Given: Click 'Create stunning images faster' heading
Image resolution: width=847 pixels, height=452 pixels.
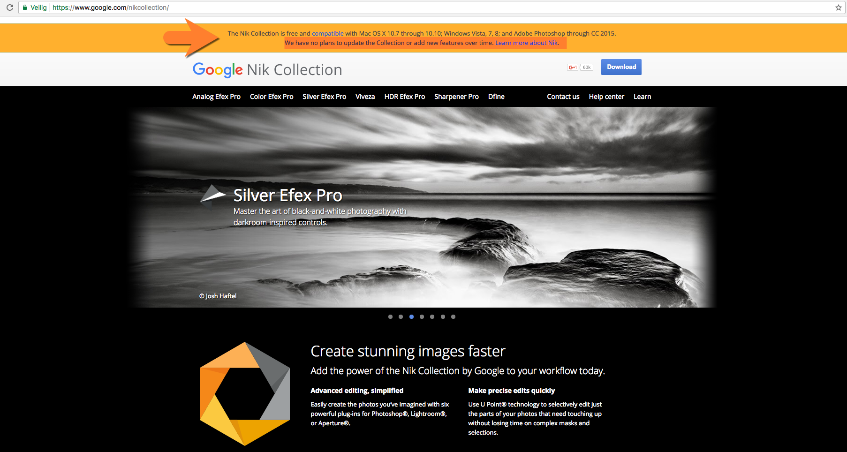Looking at the screenshot, I should tap(408, 351).
